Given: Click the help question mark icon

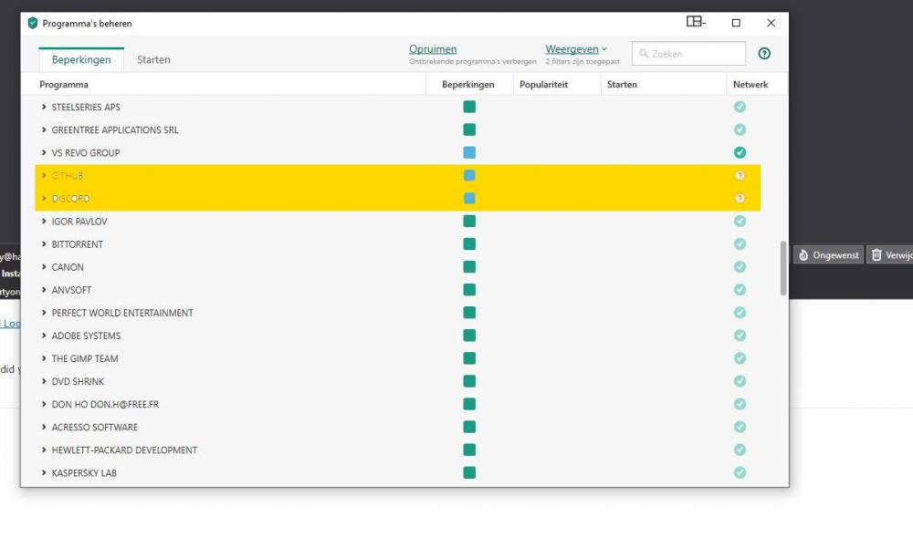Looking at the screenshot, I should tap(764, 54).
